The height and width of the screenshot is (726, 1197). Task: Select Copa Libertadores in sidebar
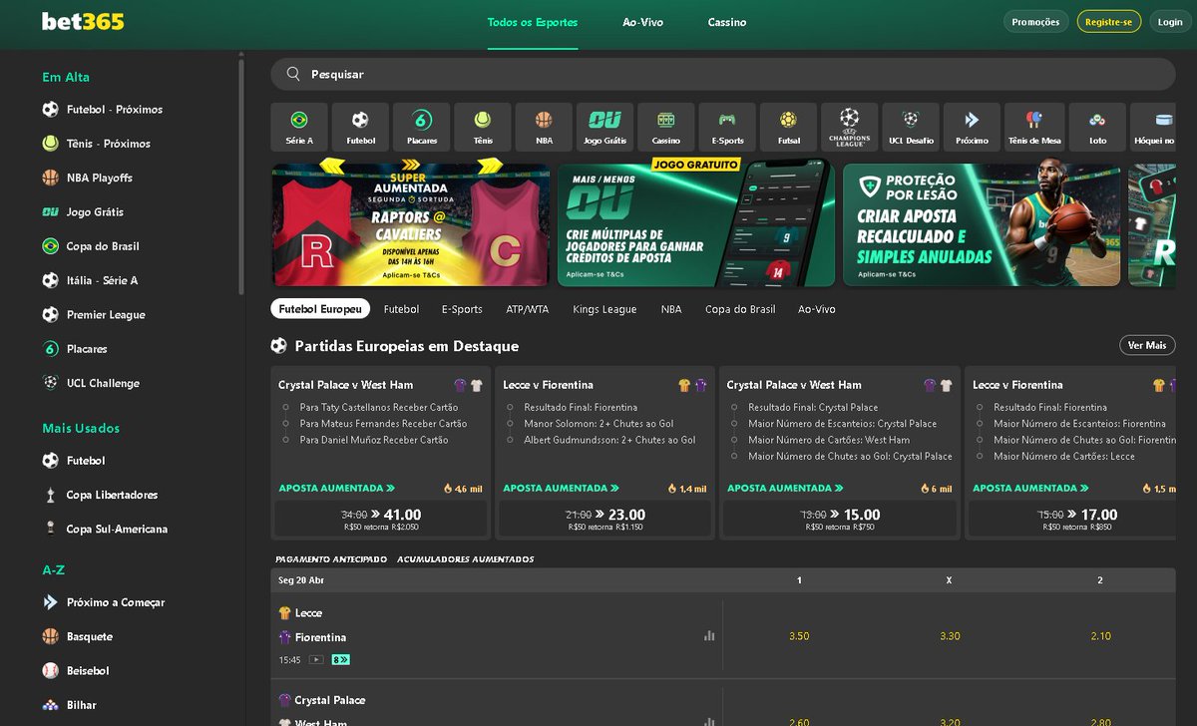pyautogui.click(x=111, y=495)
